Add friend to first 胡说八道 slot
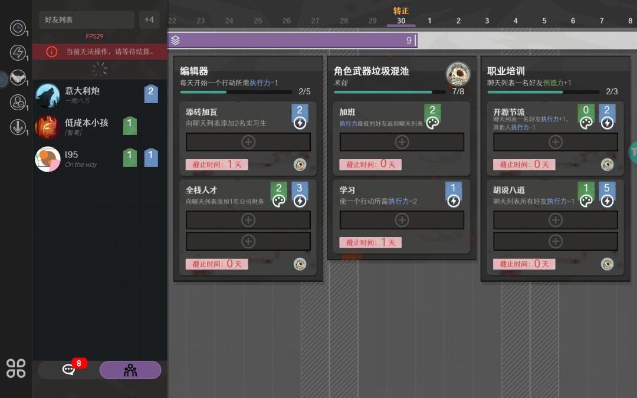637x398 pixels. [556, 220]
